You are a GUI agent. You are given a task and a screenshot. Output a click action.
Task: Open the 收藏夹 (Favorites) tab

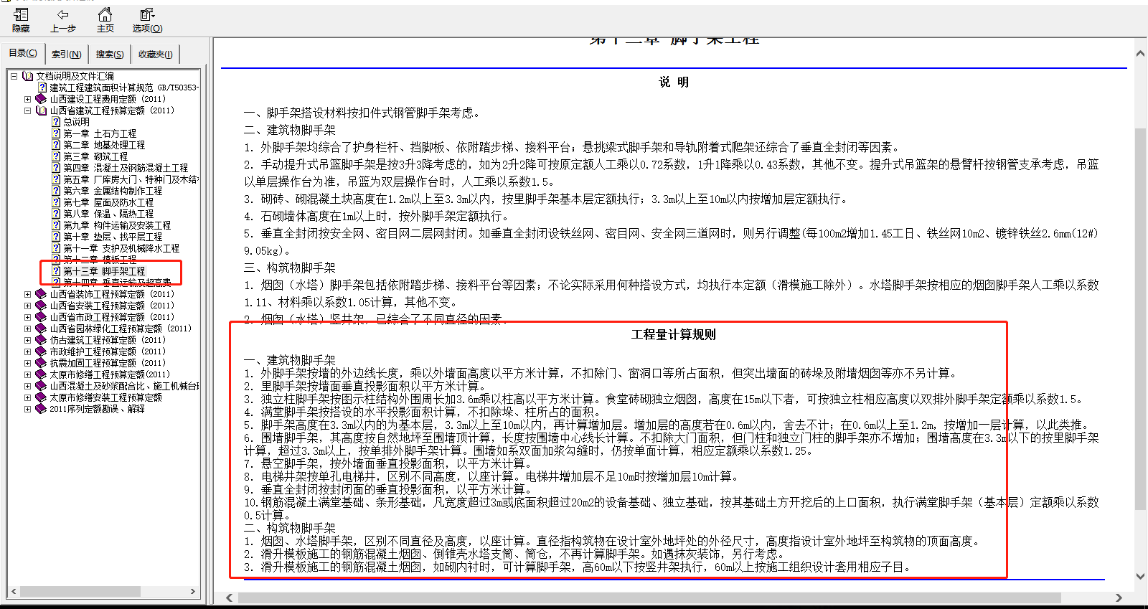click(x=155, y=54)
